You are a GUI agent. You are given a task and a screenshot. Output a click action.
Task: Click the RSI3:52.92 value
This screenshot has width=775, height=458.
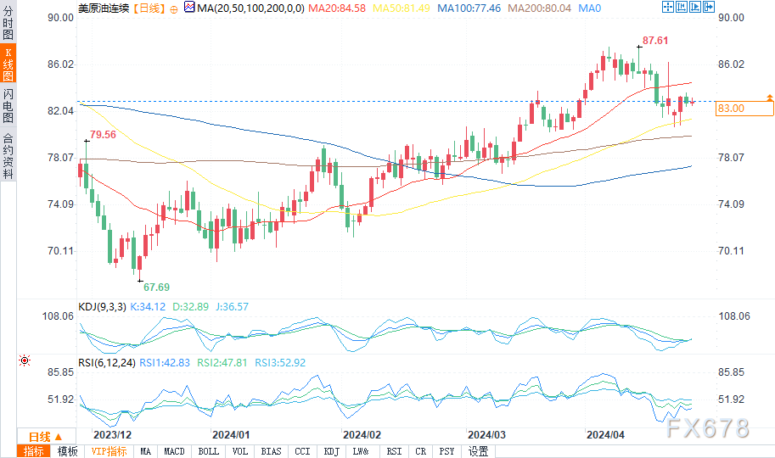point(280,363)
